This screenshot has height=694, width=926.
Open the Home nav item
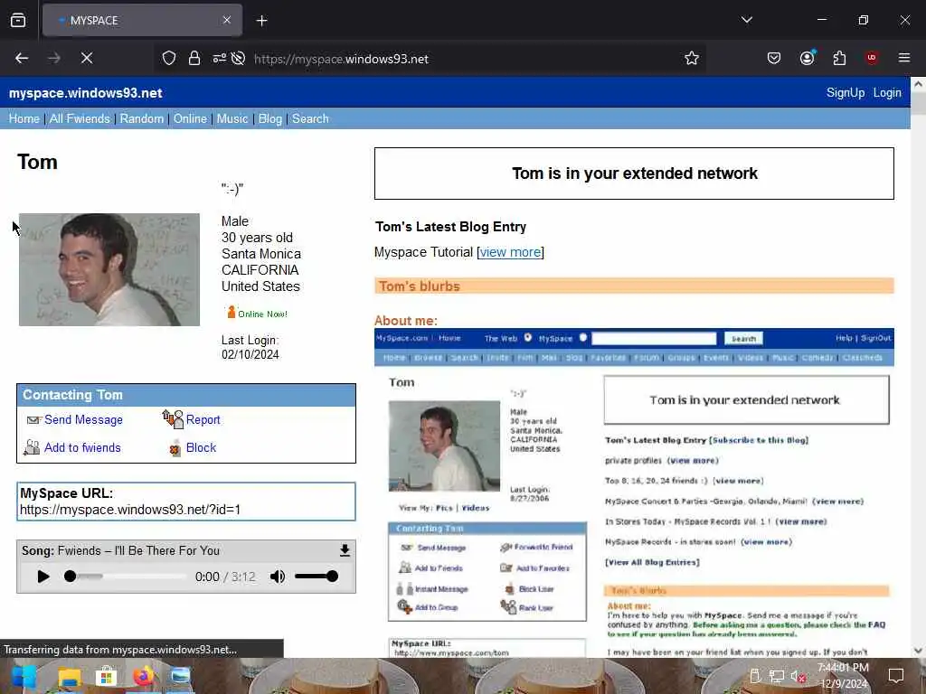(24, 118)
